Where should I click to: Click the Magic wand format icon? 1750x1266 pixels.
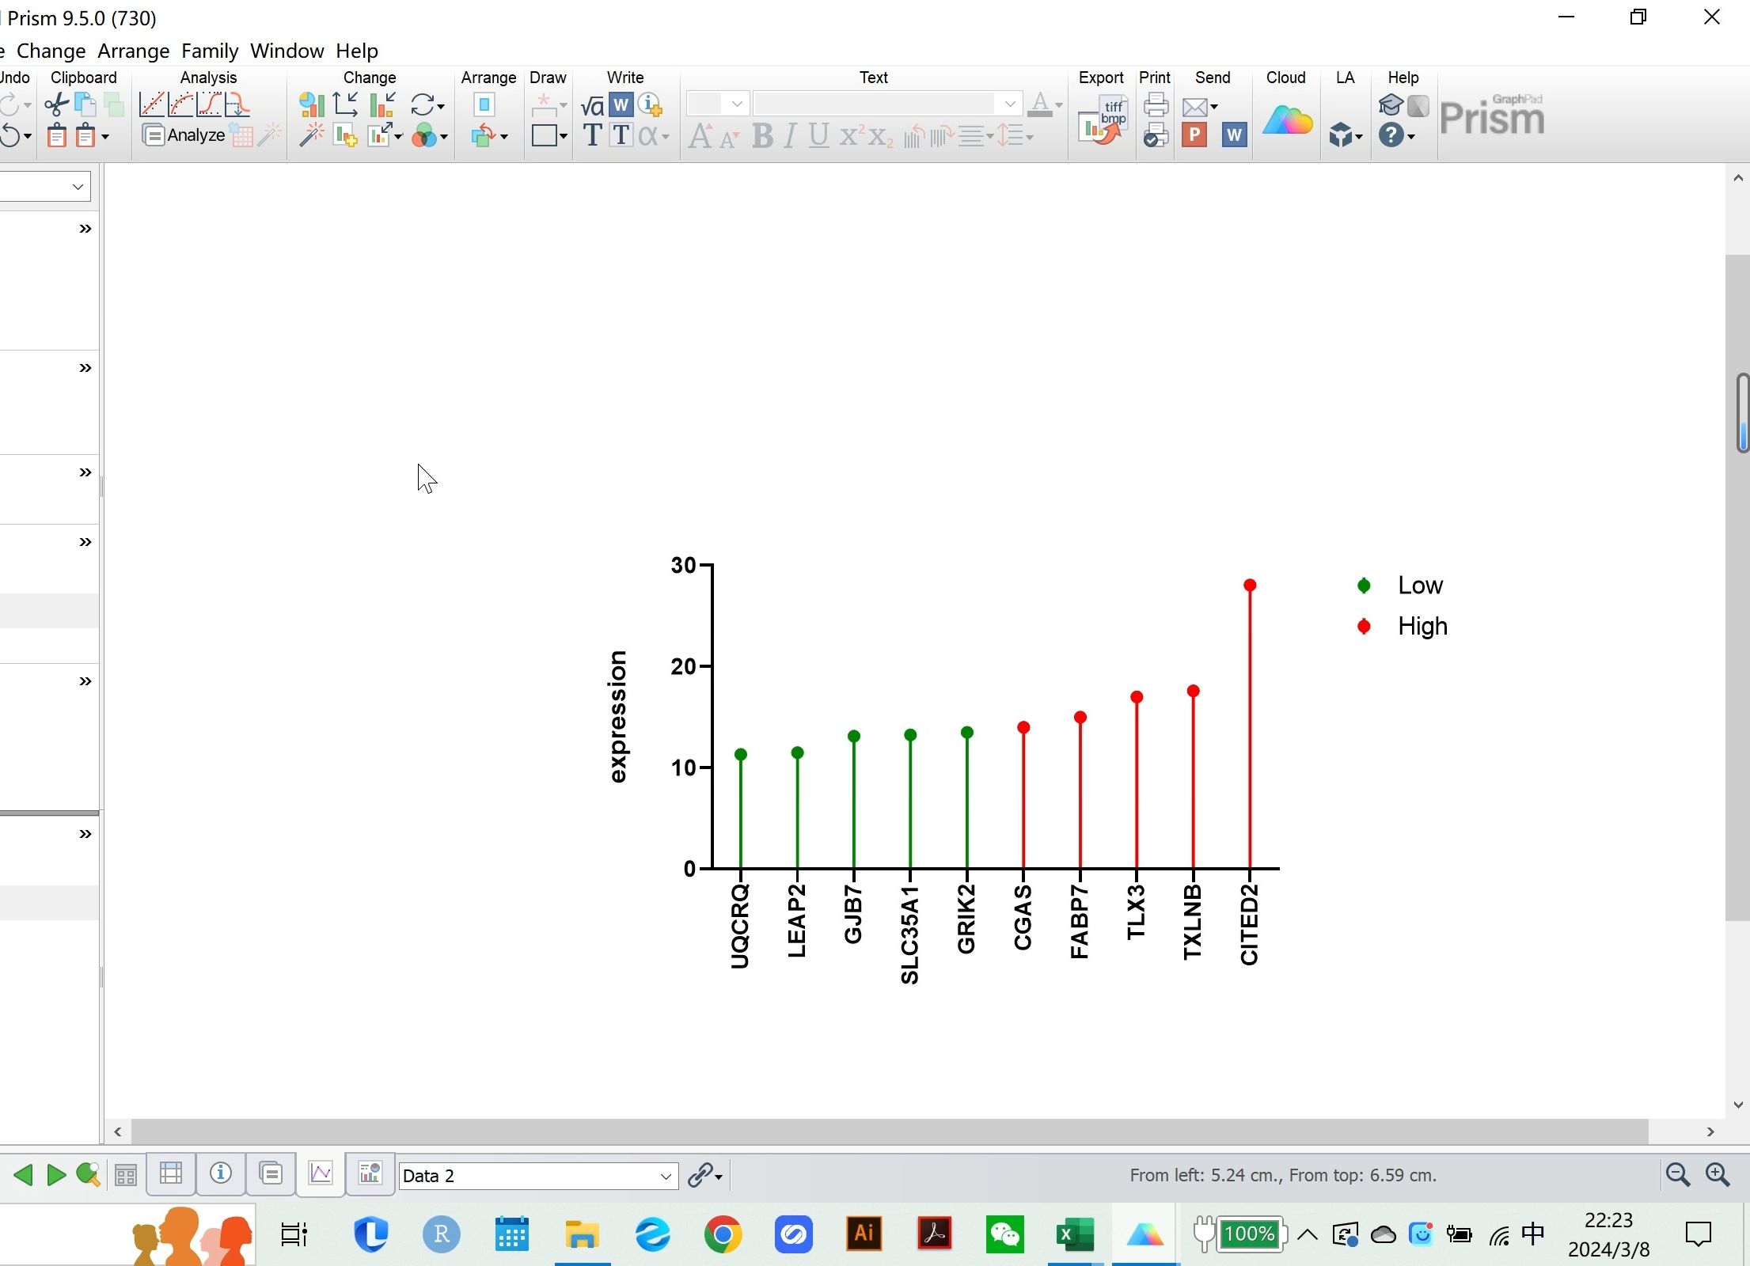311,136
